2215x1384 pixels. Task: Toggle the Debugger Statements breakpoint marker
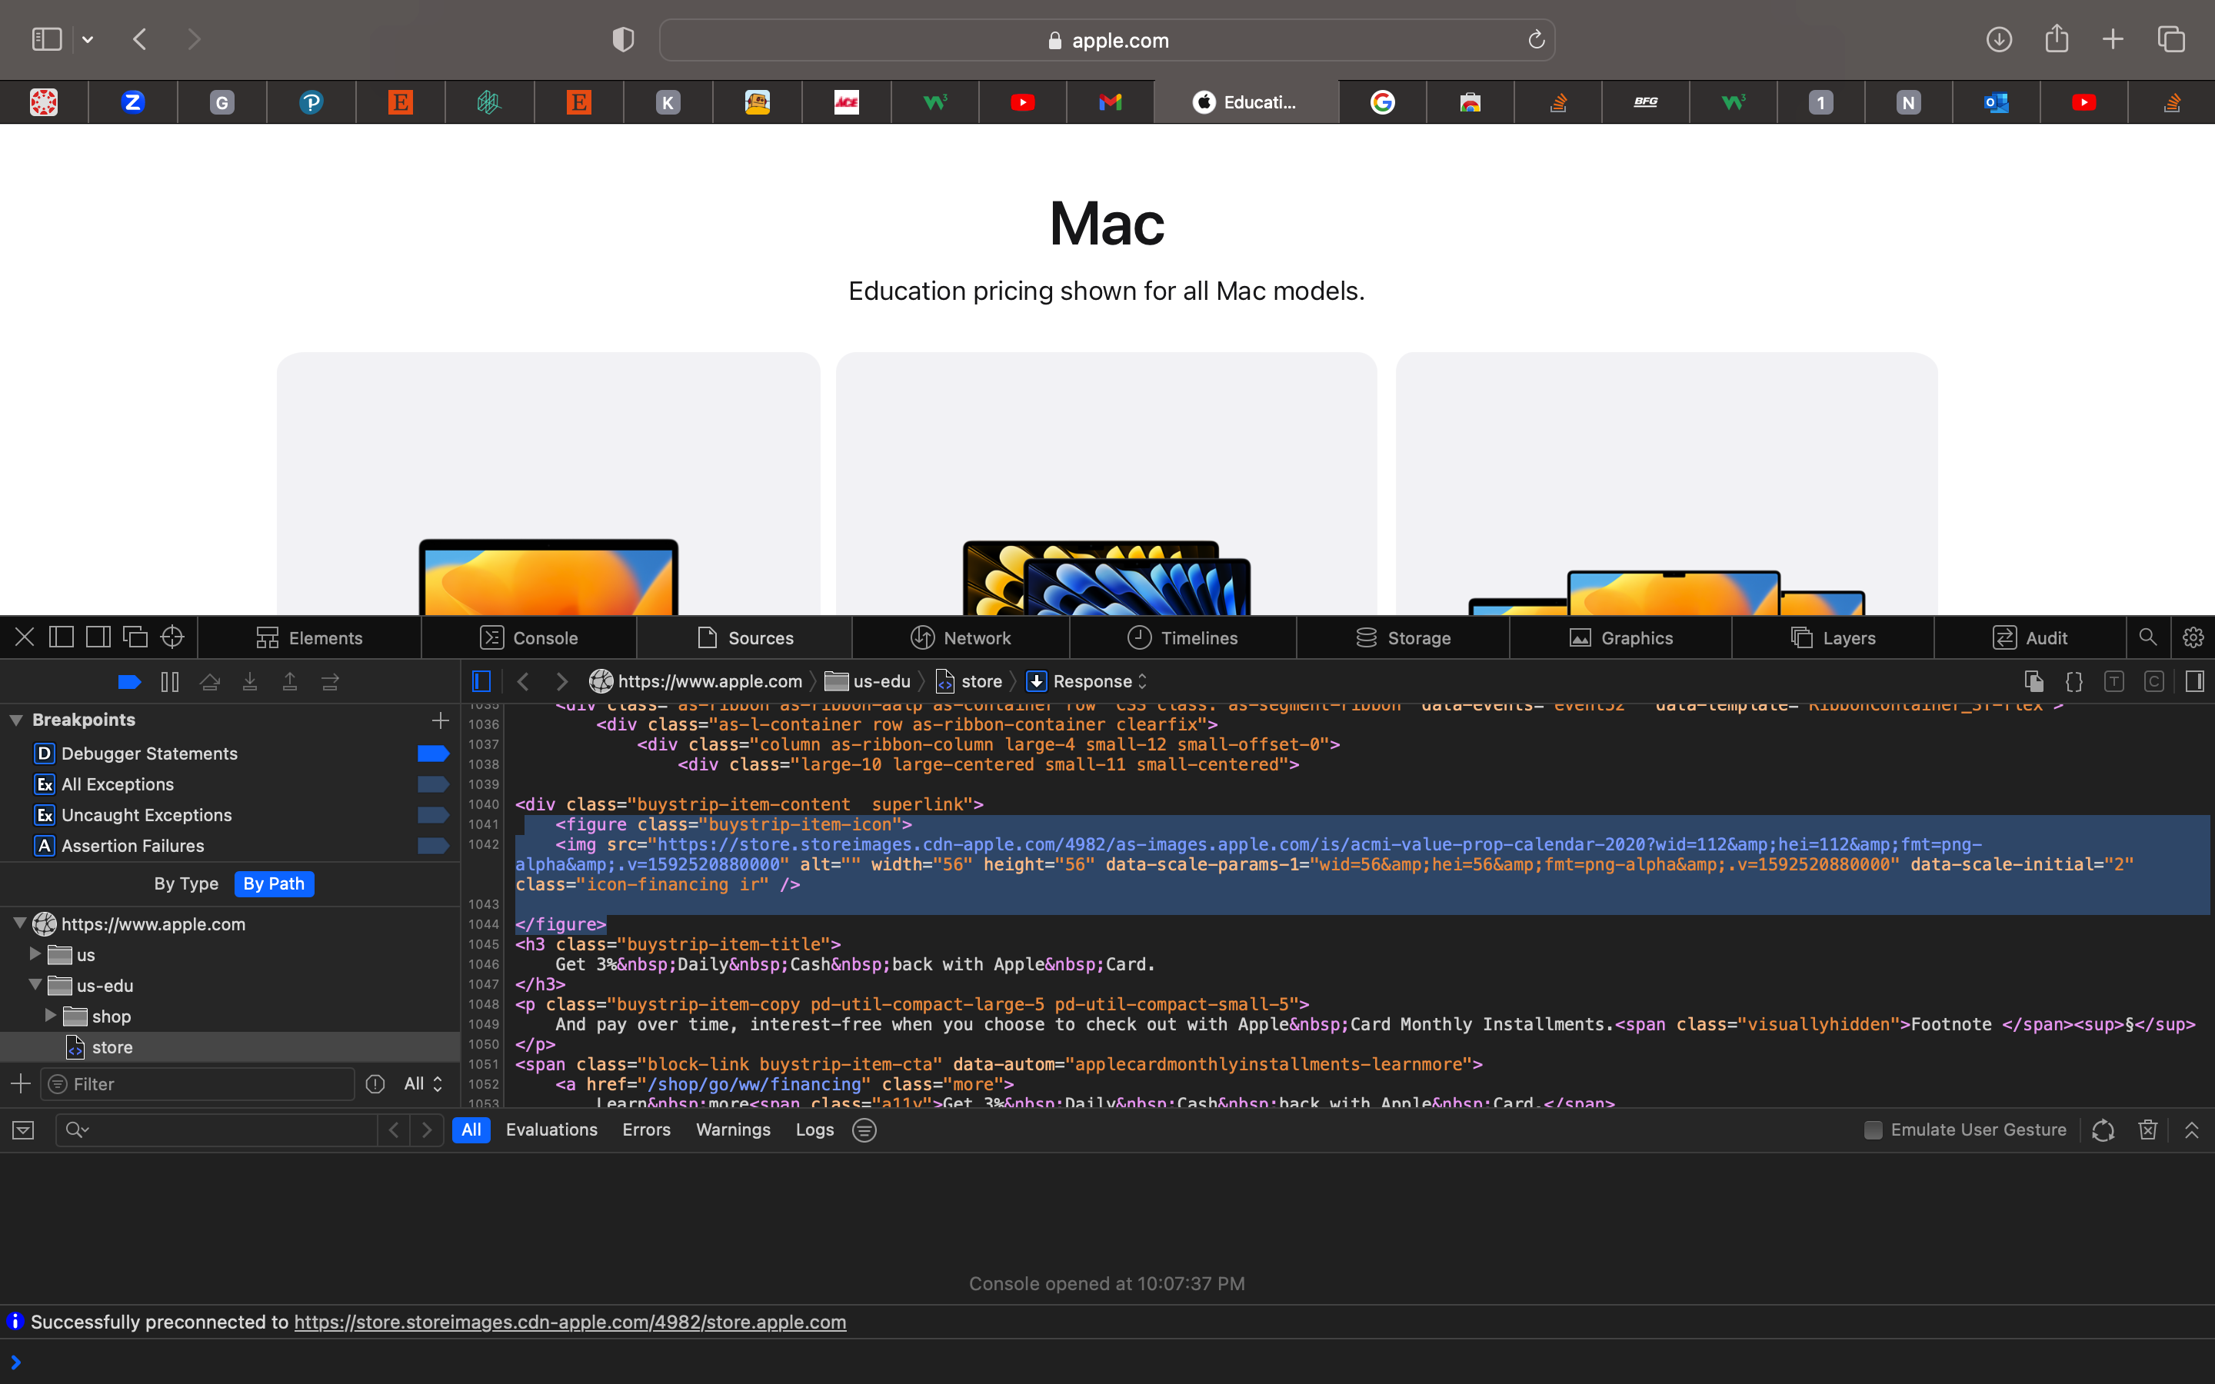pos(432,754)
